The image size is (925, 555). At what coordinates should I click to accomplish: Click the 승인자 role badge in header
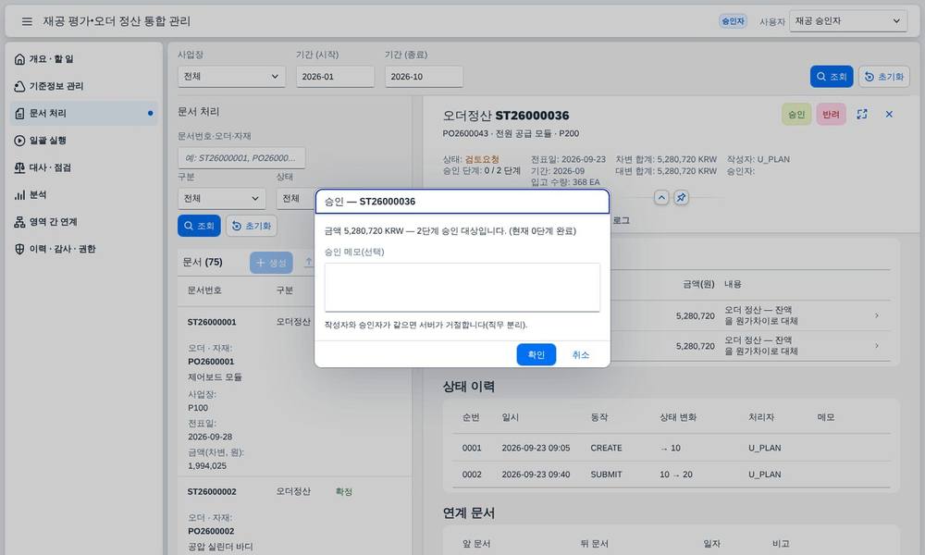pyautogui.click(x=733, y=21)
